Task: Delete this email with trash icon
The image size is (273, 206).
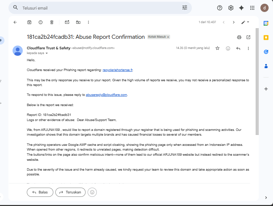Action: point(52,22)
